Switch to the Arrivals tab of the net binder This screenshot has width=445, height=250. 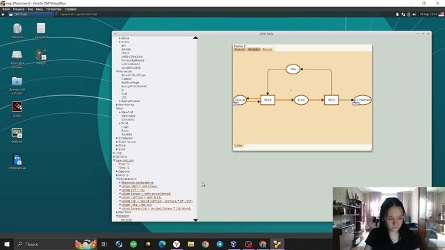click(254, 49)
